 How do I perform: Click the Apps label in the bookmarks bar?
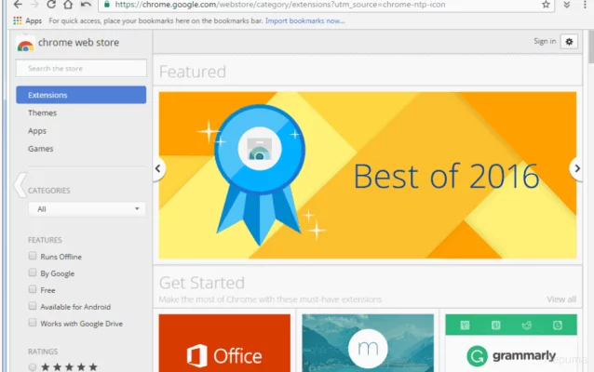34,21
